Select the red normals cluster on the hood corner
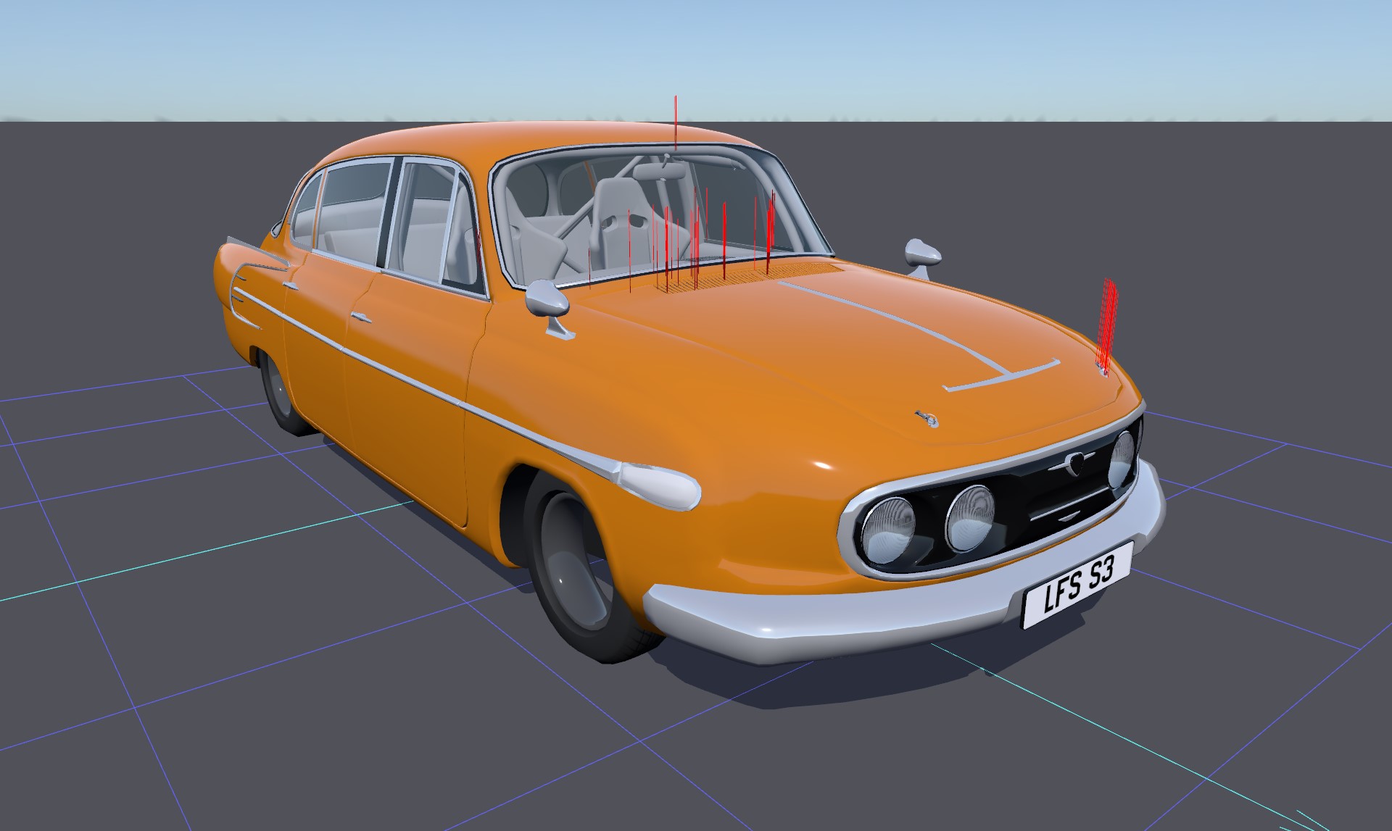Viewport: 1392px width, 831px height. (1107, 322)
